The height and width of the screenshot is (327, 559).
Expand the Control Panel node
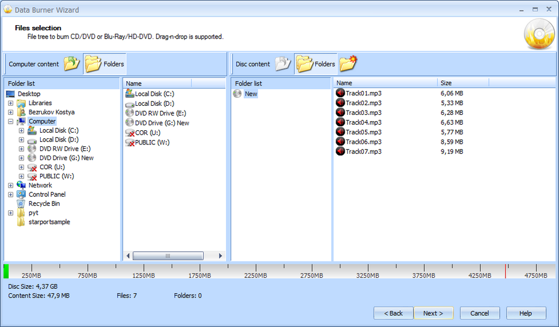coord(10,195)
